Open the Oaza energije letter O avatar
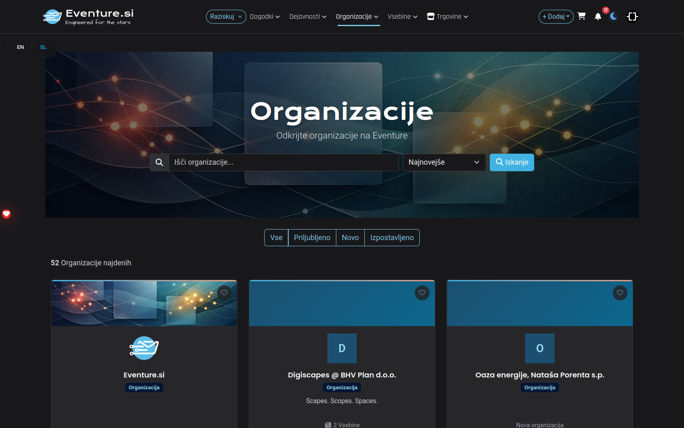Viewport: 684px width, 428px height. click(539, 348)
